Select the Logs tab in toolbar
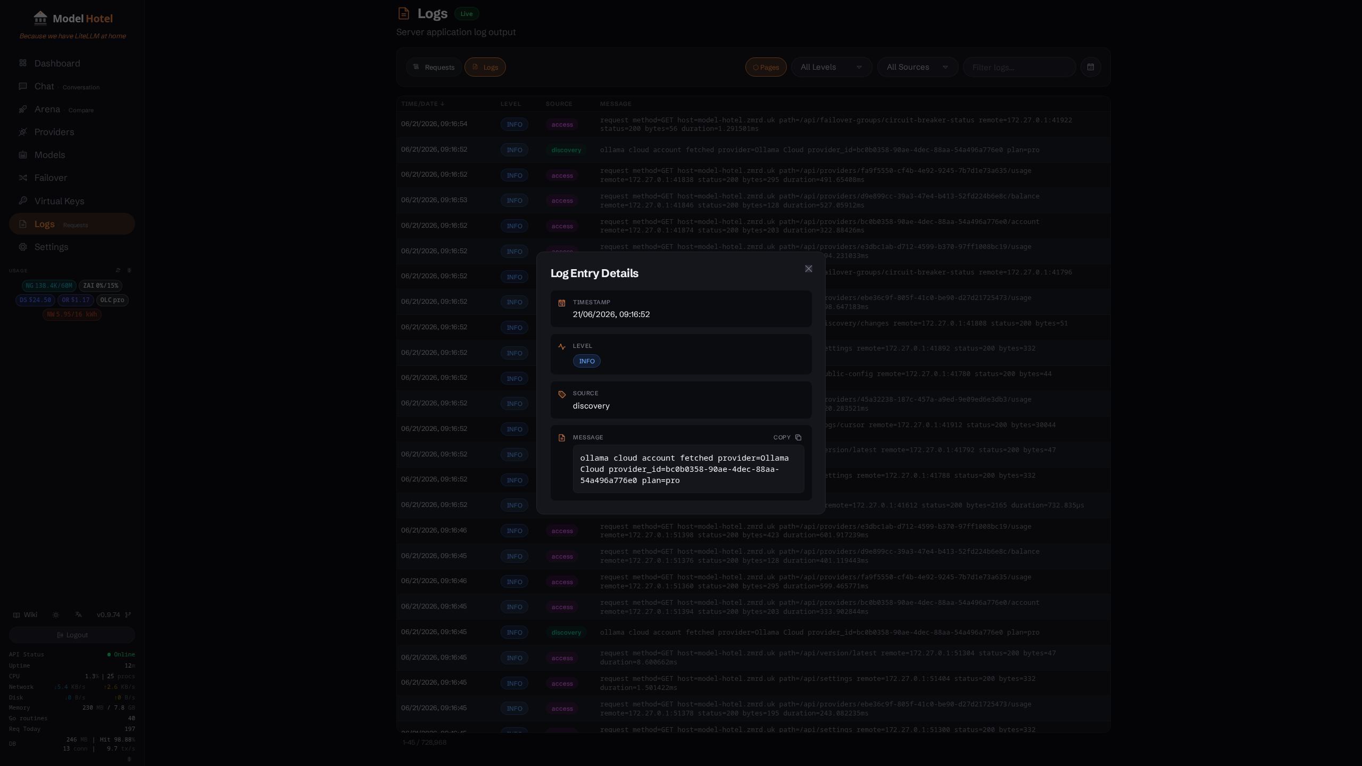This screenshot has width=1362, height=766. 485,67
